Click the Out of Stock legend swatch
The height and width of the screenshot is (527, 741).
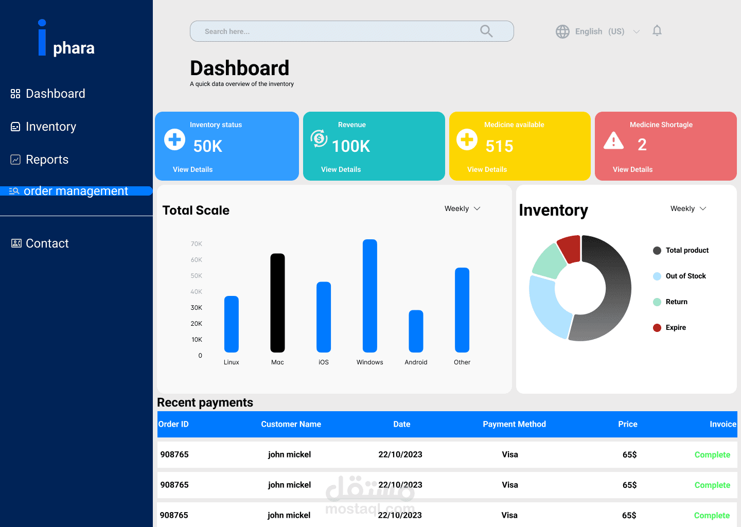tap(657, 276)
